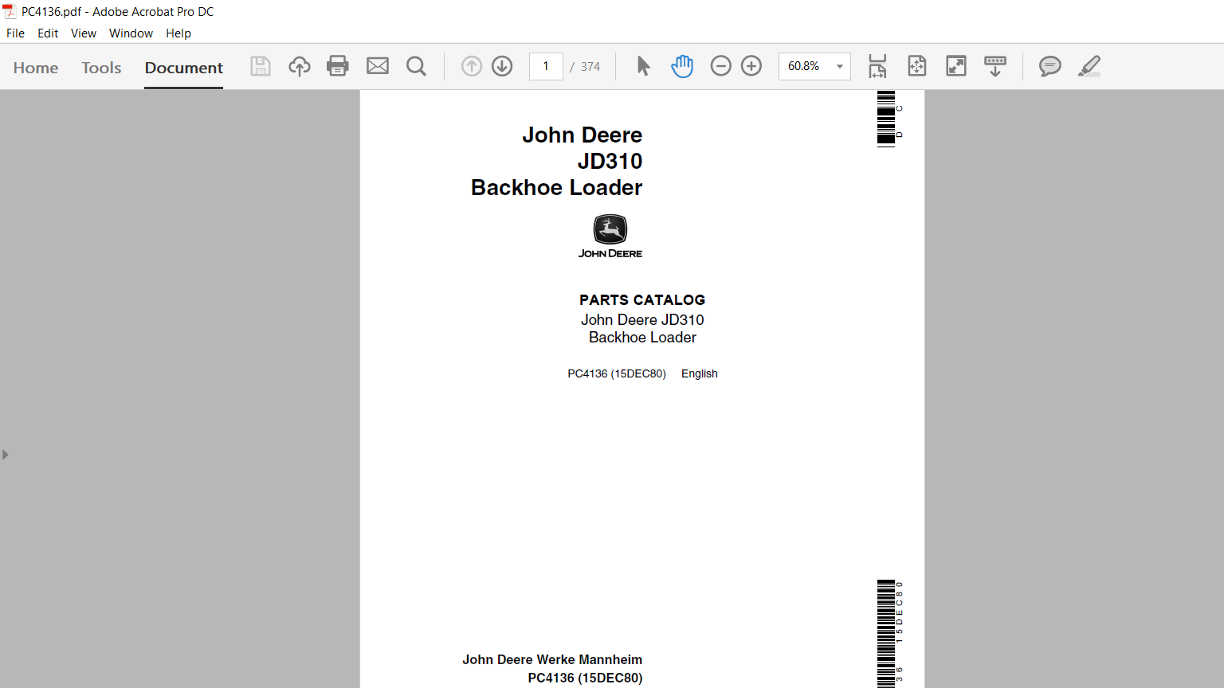Click the total page count 374

(590, 67)
